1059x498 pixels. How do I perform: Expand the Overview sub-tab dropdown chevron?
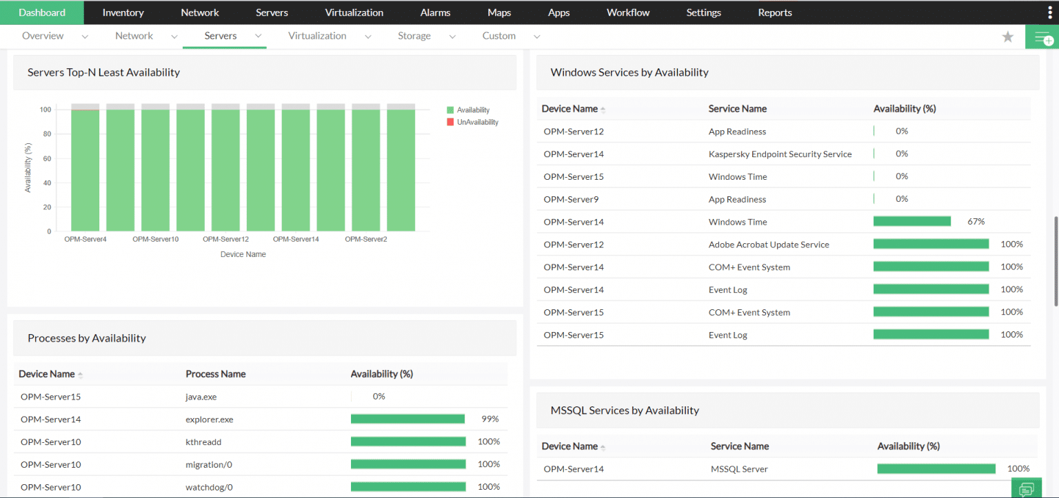pos(85,37)
